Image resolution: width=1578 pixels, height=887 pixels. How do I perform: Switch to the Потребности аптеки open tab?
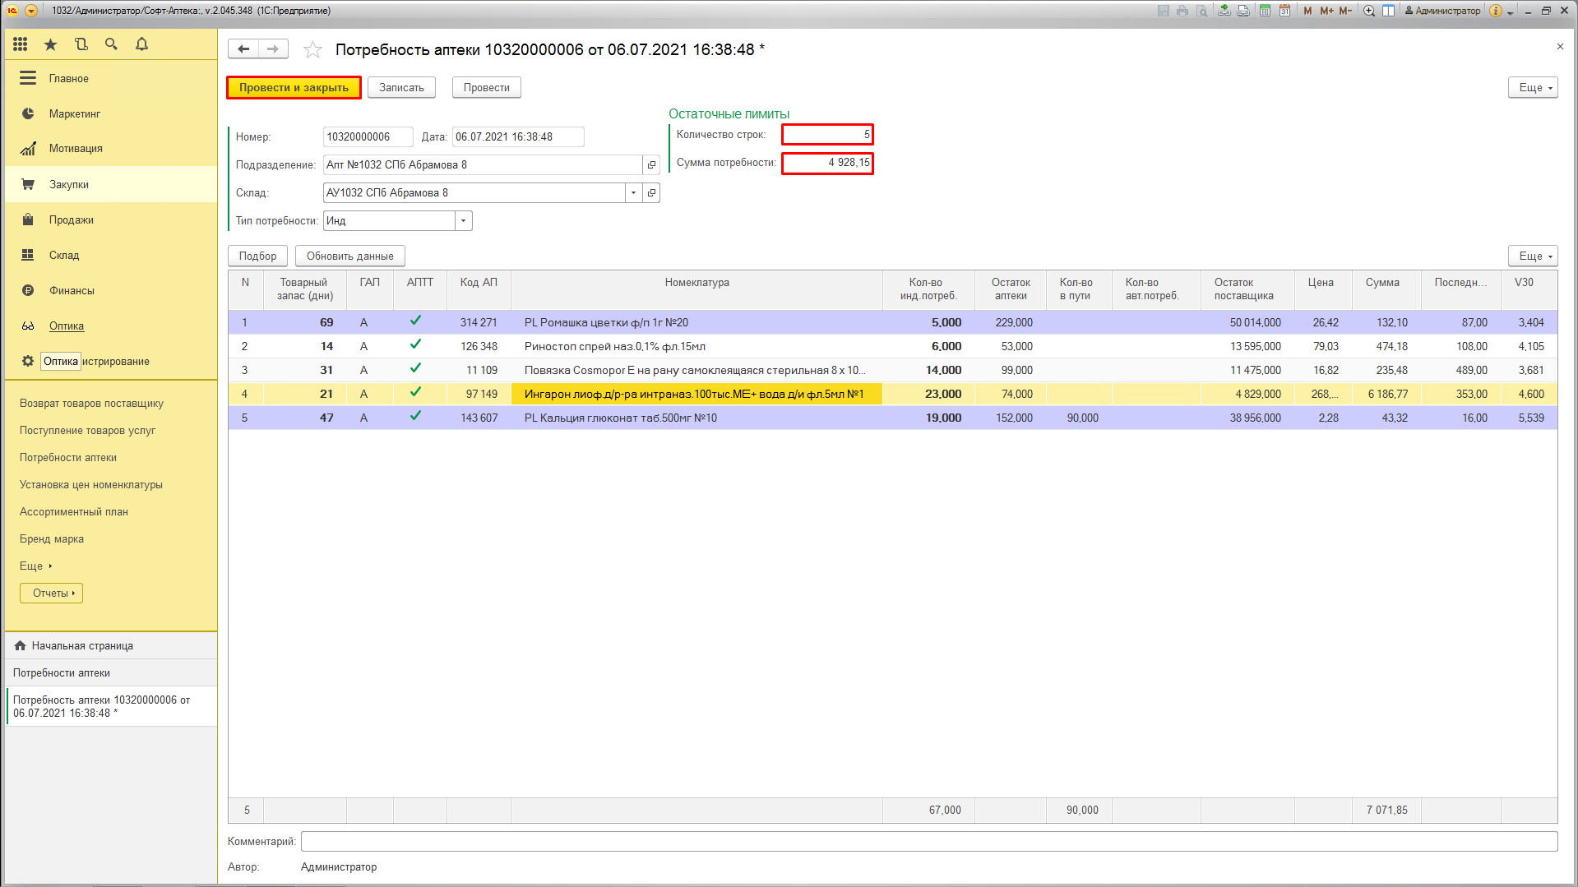coord(62,673)
